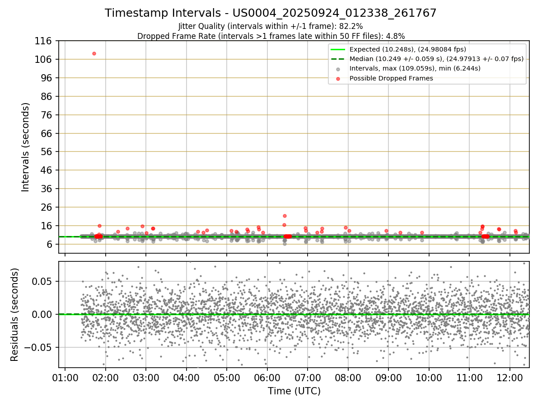Click x-axis tick label '09:00'
Screen dimensions: 542x407
(x=388, y=378)
